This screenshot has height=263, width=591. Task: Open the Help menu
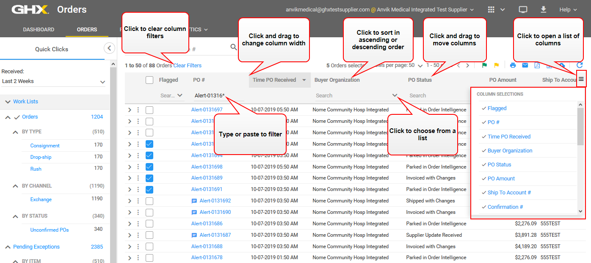click(569, 9)
